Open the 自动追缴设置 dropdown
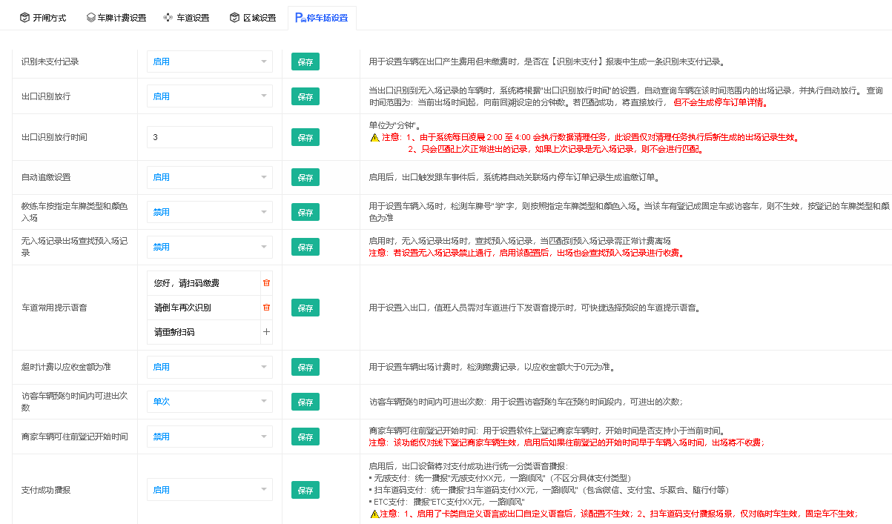892x524 pixels. 210,177
